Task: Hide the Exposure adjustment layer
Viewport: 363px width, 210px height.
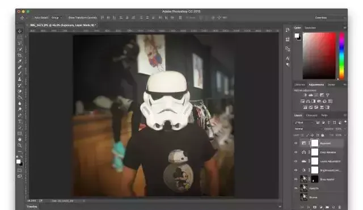Action: (x=296, y=143)
